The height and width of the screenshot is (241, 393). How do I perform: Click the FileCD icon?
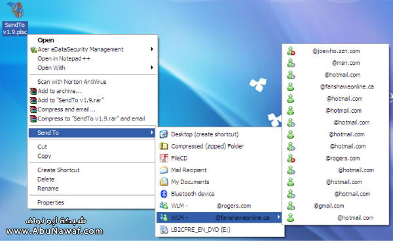tap(164, 158)
